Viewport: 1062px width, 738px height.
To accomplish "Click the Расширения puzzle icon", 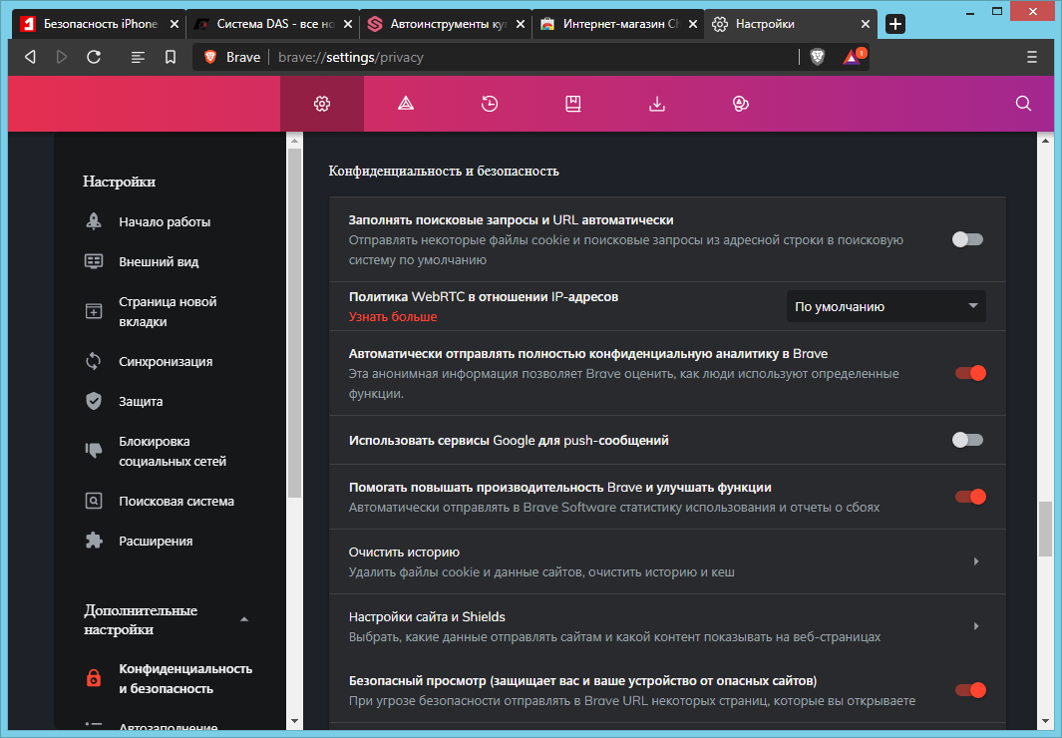I will 94,541.
